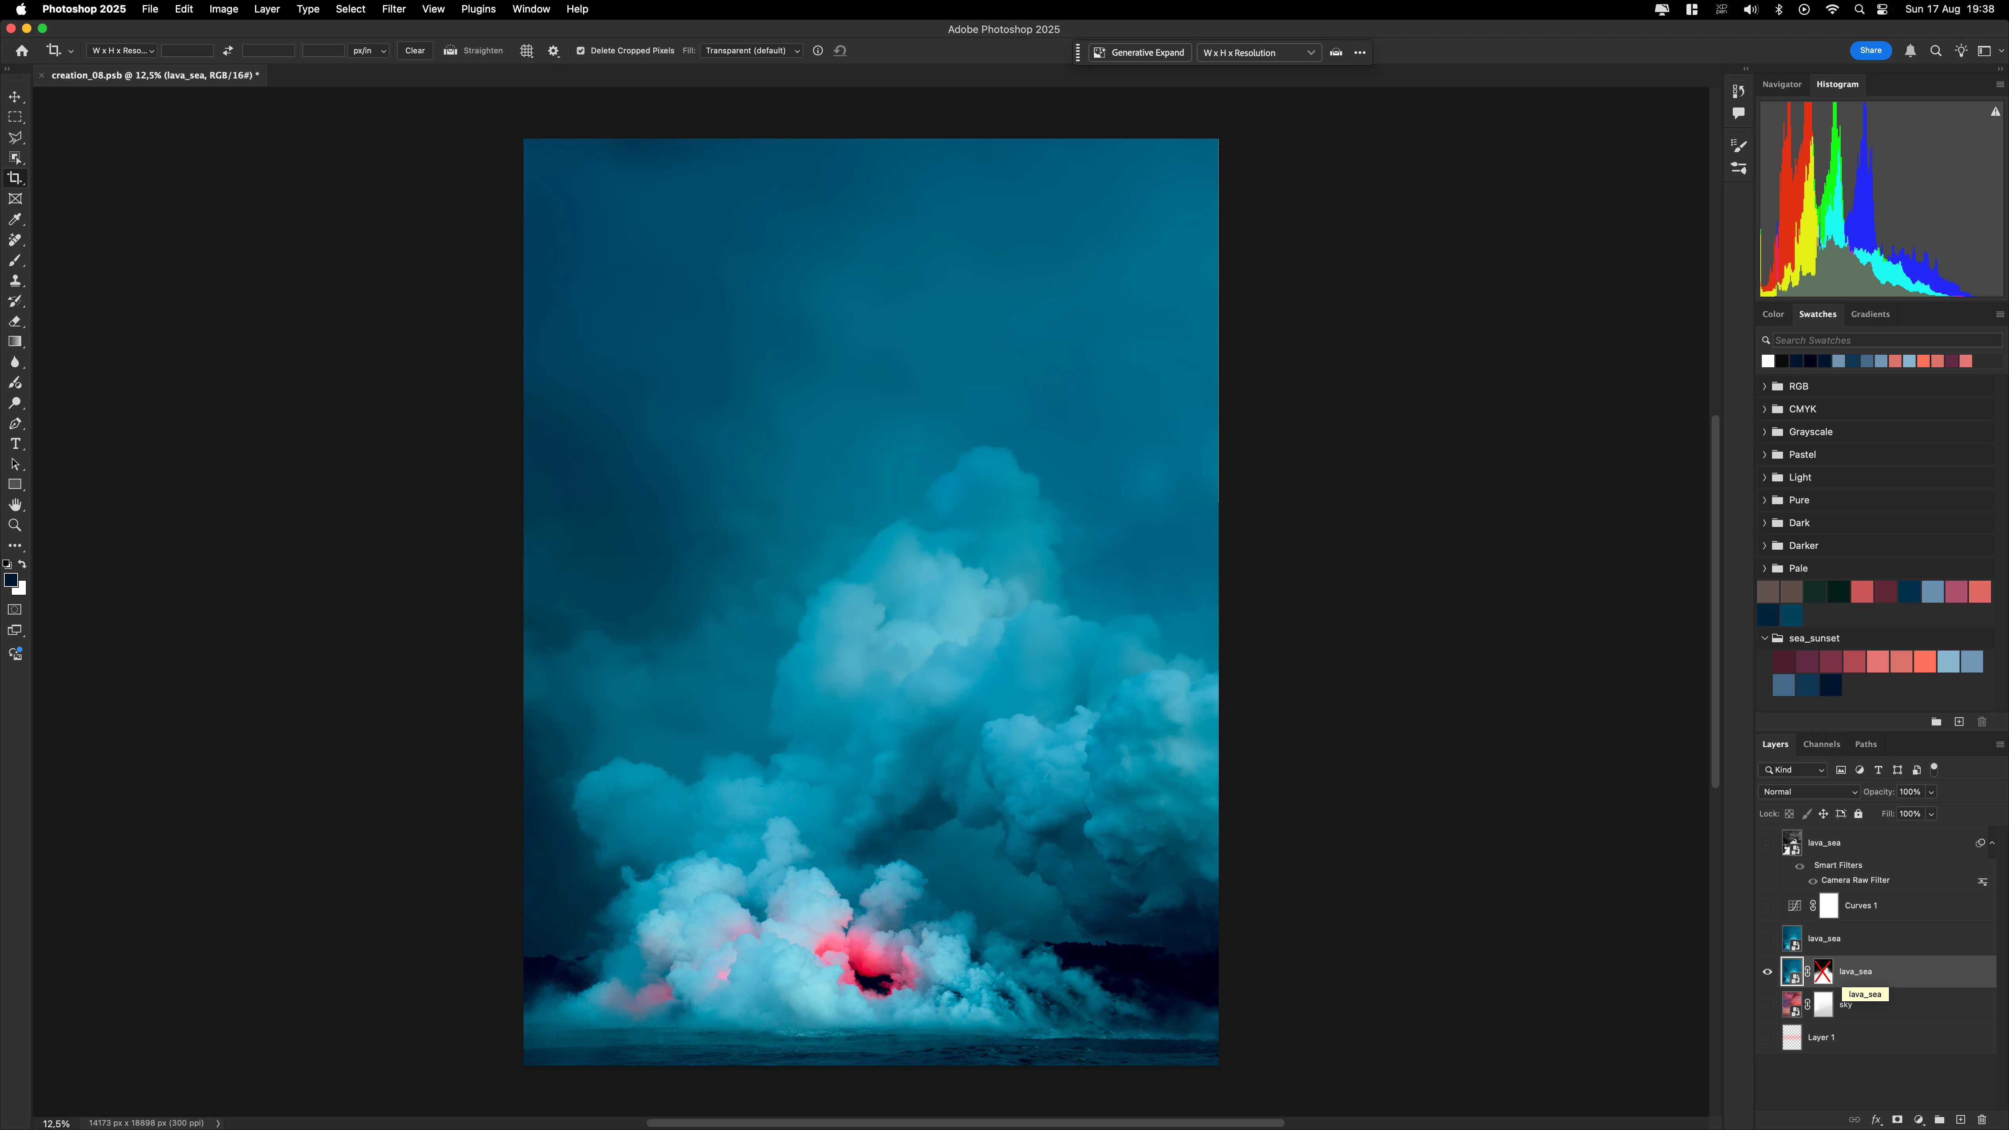Click the blue Share button
The width and height of the screenshot is (2009, 1130).
point(1870,51)
